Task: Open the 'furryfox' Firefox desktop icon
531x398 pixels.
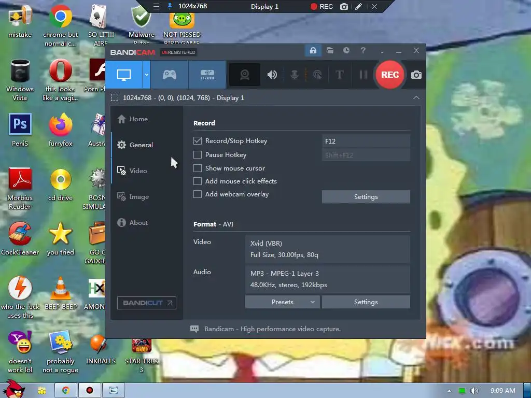Action: click(60, 130)
